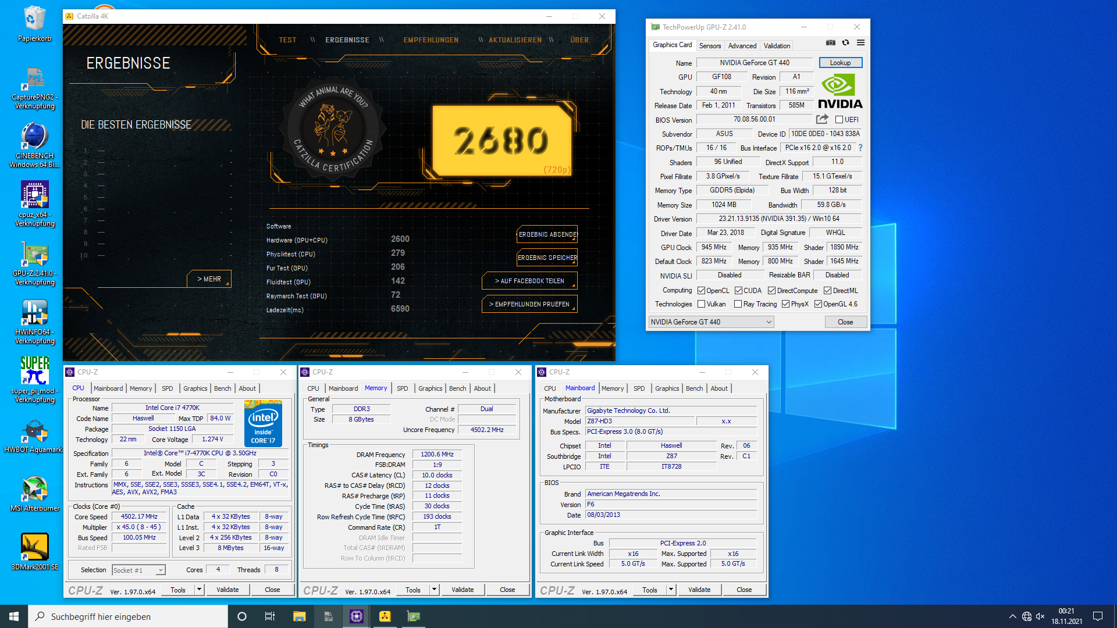Image resolution: width=1117 pixels, height=628 pixels.
Task: Select CPU-Z taskbar icon
Action: 356,616
